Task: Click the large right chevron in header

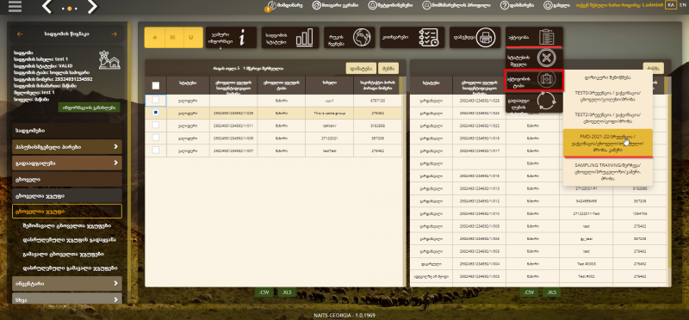Action: 92,6
